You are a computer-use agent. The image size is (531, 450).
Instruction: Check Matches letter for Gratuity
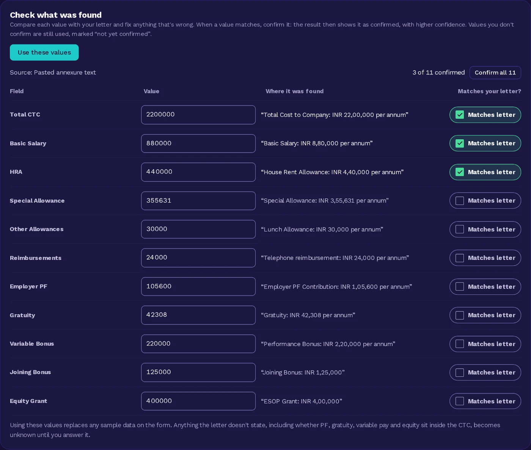pos(485,315)
